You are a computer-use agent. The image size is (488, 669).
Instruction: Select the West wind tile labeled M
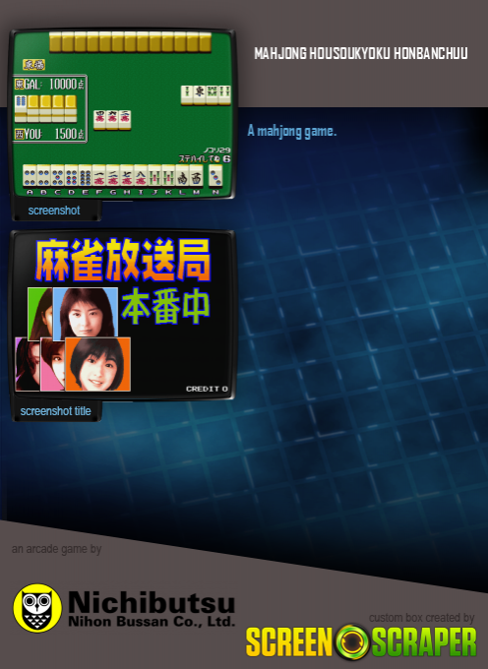[196, 175]
